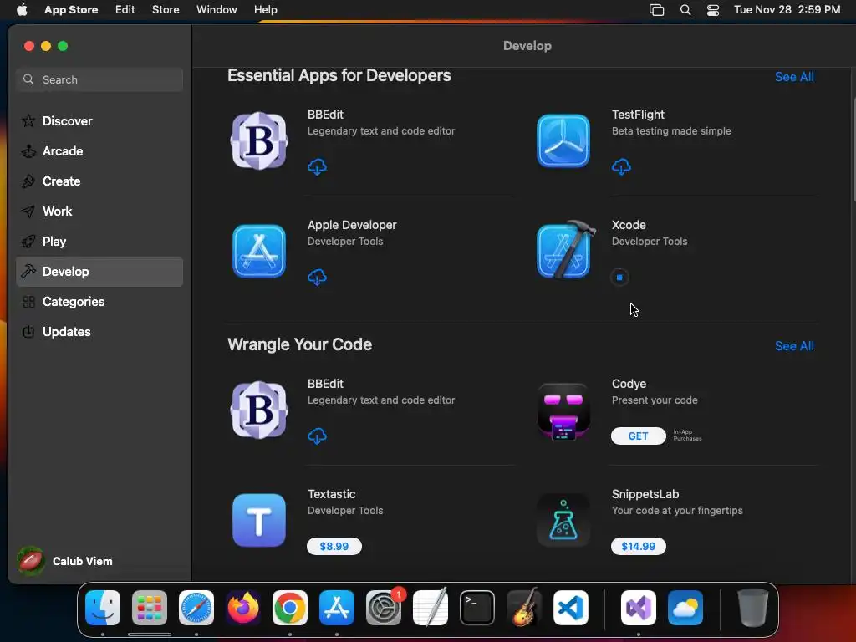The height and width of the screenshot is (642, 856).
Task: Open Trash from the Dock
Action: (753, 608)
